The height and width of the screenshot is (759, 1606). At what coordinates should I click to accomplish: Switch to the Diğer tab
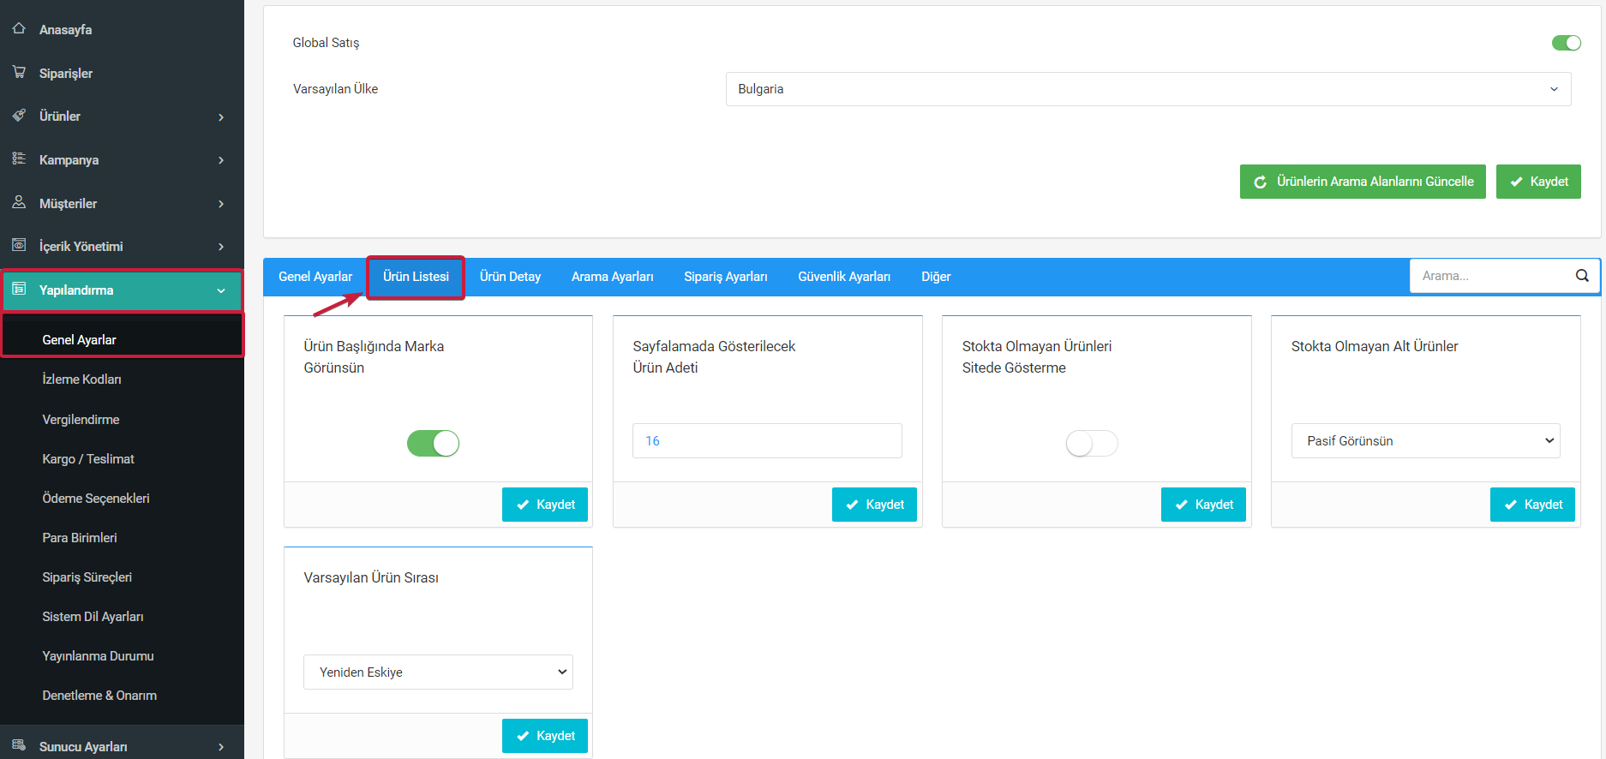tap(936, 277)
